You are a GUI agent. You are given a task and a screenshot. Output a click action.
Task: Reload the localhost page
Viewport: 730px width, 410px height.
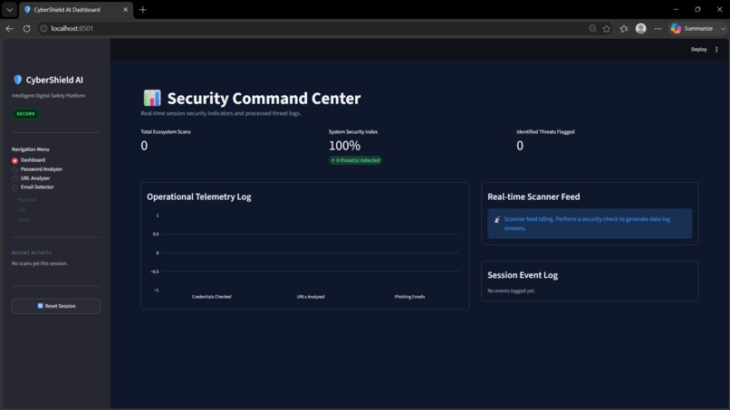coord(26,28)
